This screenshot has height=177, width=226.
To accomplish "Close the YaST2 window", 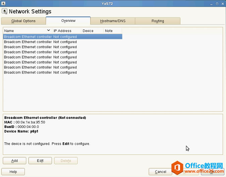I will pos(223,4).
